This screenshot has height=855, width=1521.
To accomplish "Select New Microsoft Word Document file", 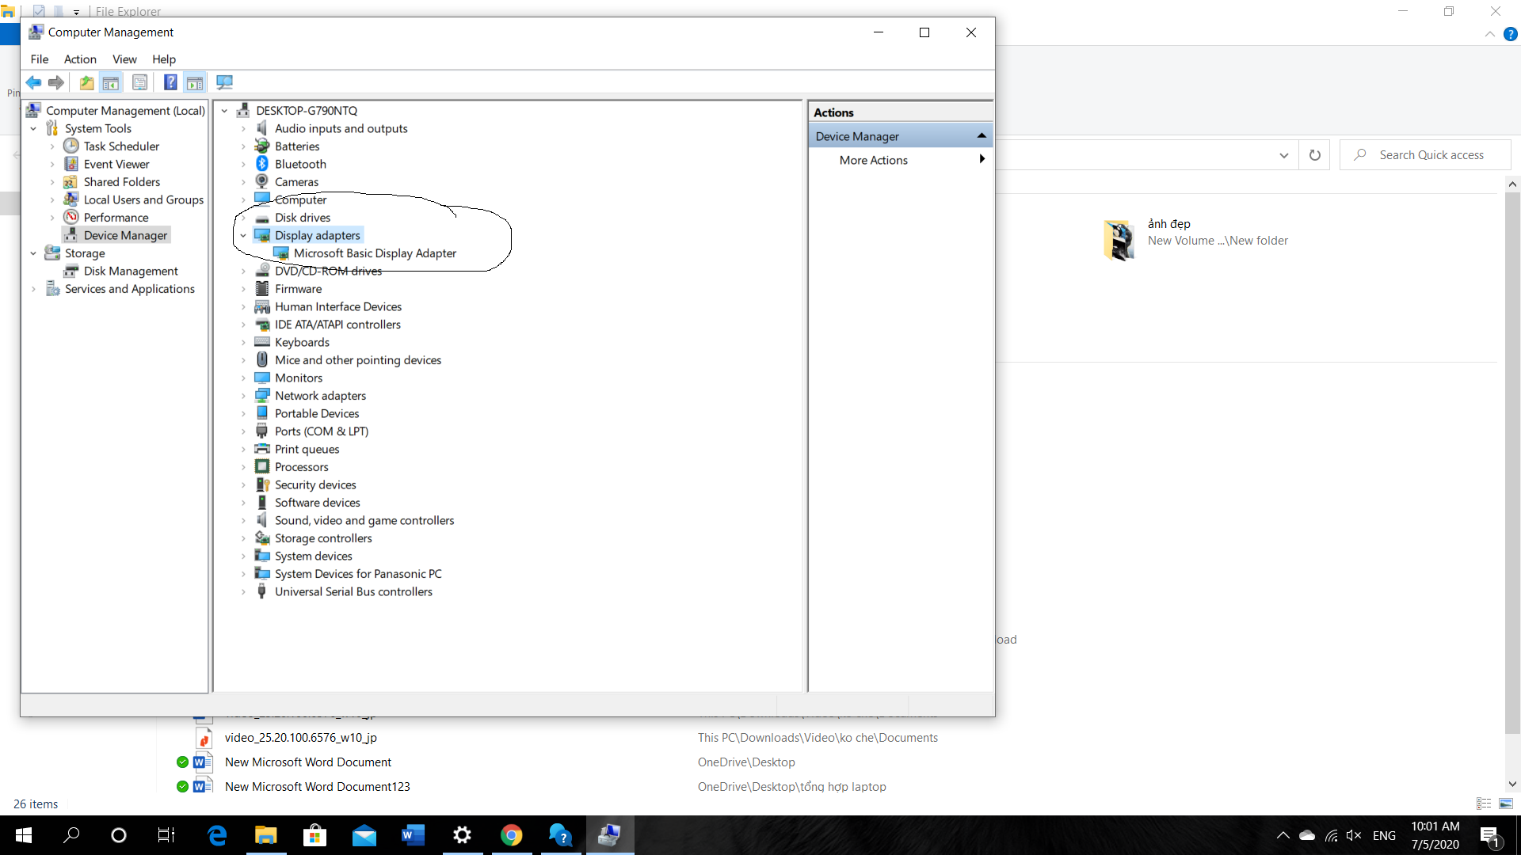I will [308, 762].
